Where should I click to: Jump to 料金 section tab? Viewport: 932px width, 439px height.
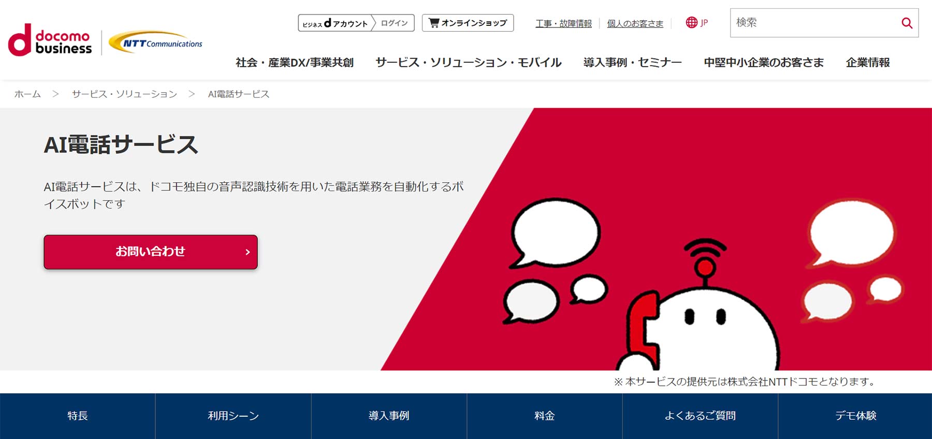(545, 416)
